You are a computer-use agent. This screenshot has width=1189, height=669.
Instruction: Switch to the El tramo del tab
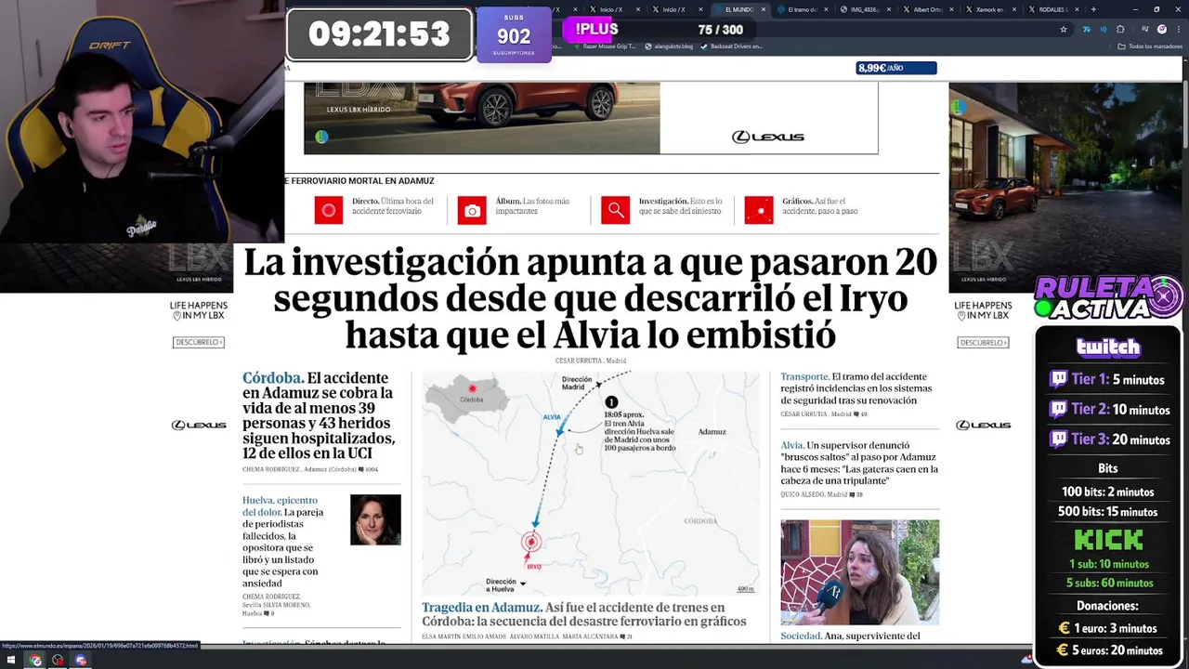click(803, 9)
